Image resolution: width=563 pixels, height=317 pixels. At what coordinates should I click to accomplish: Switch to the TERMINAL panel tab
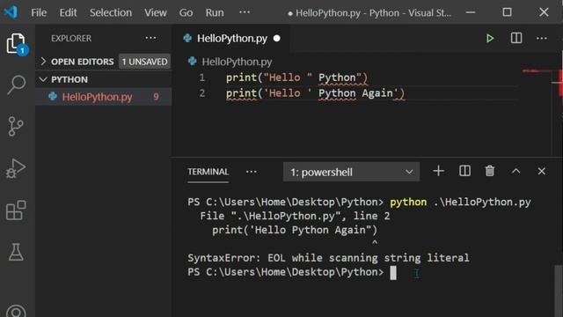tap(208, 172)
